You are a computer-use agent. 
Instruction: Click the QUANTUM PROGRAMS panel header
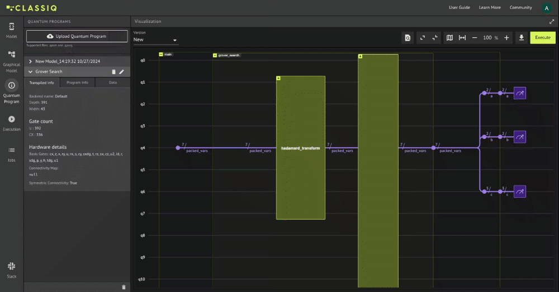(49, 22)
